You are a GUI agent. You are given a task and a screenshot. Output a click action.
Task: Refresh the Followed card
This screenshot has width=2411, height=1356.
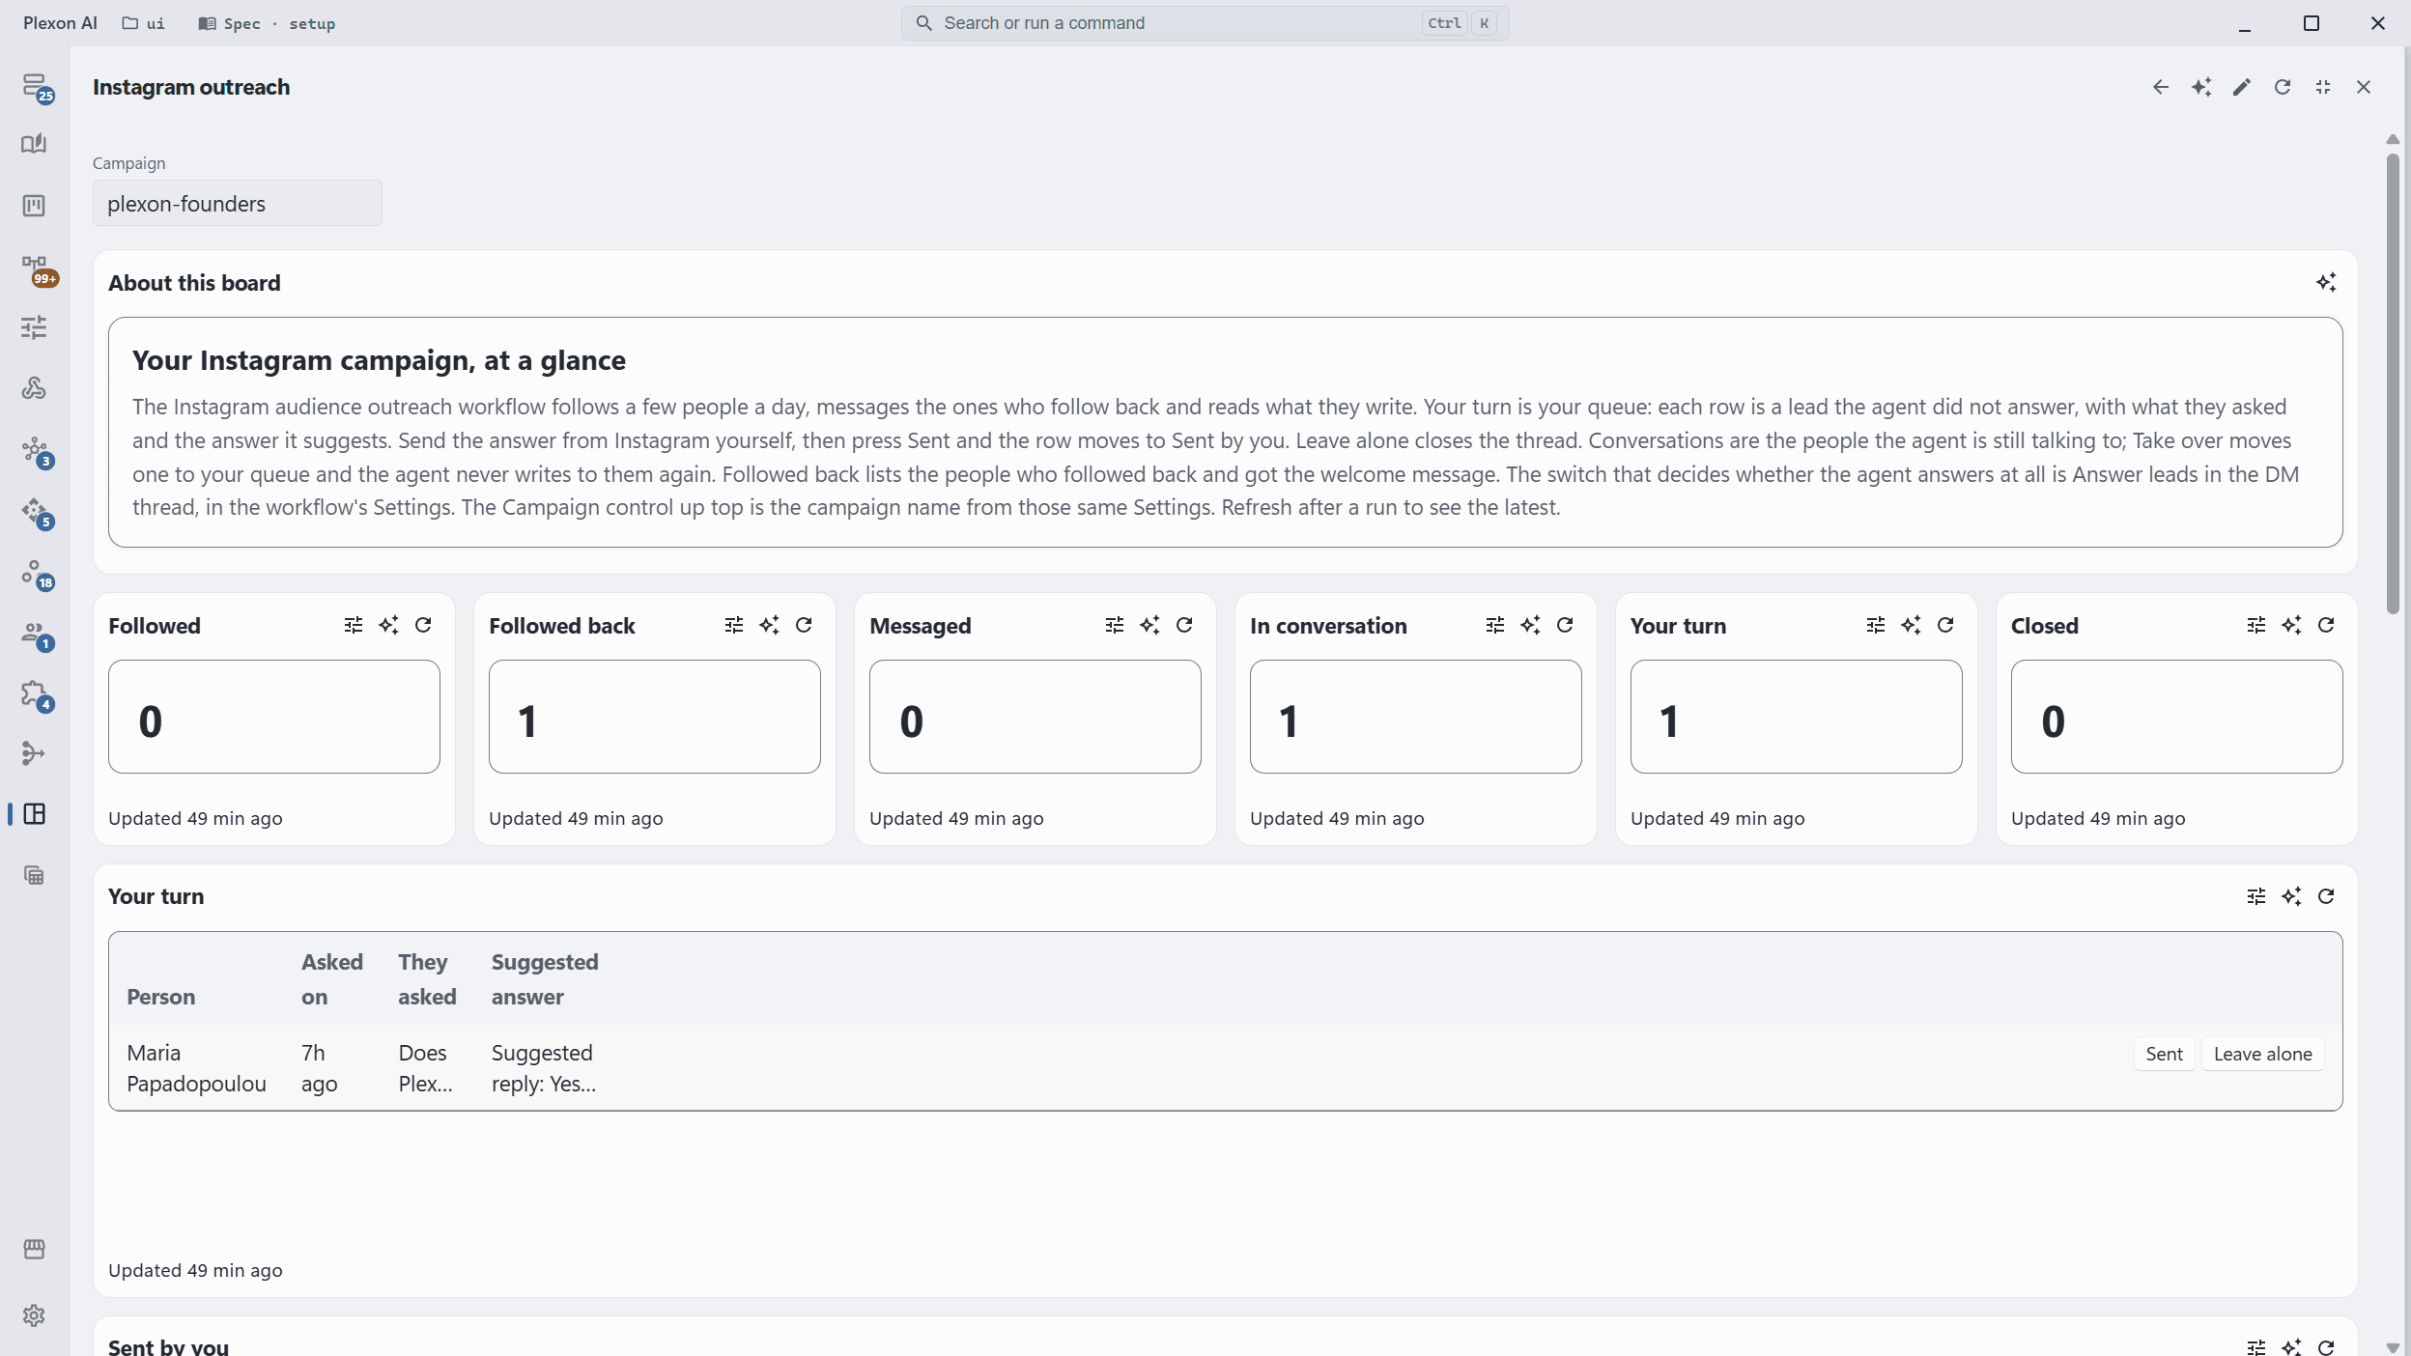pos(423,626)
